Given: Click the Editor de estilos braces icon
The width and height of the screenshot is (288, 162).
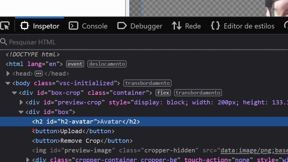Looking at the screenshot, I should point(215,26).
